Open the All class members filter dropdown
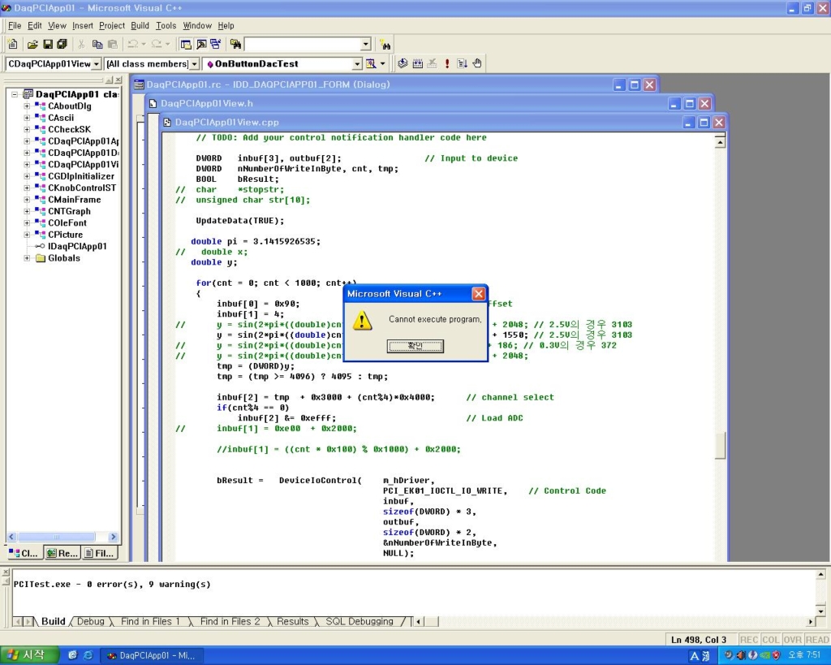 [x=195, y=63]
